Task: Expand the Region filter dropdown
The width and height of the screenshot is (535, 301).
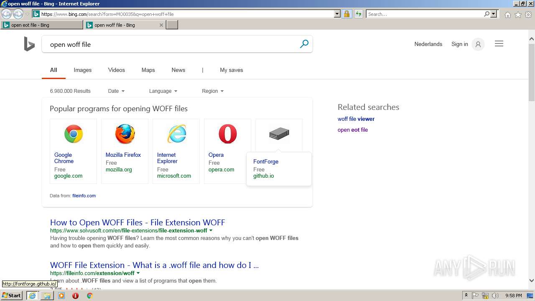Action: click(213, 91)
